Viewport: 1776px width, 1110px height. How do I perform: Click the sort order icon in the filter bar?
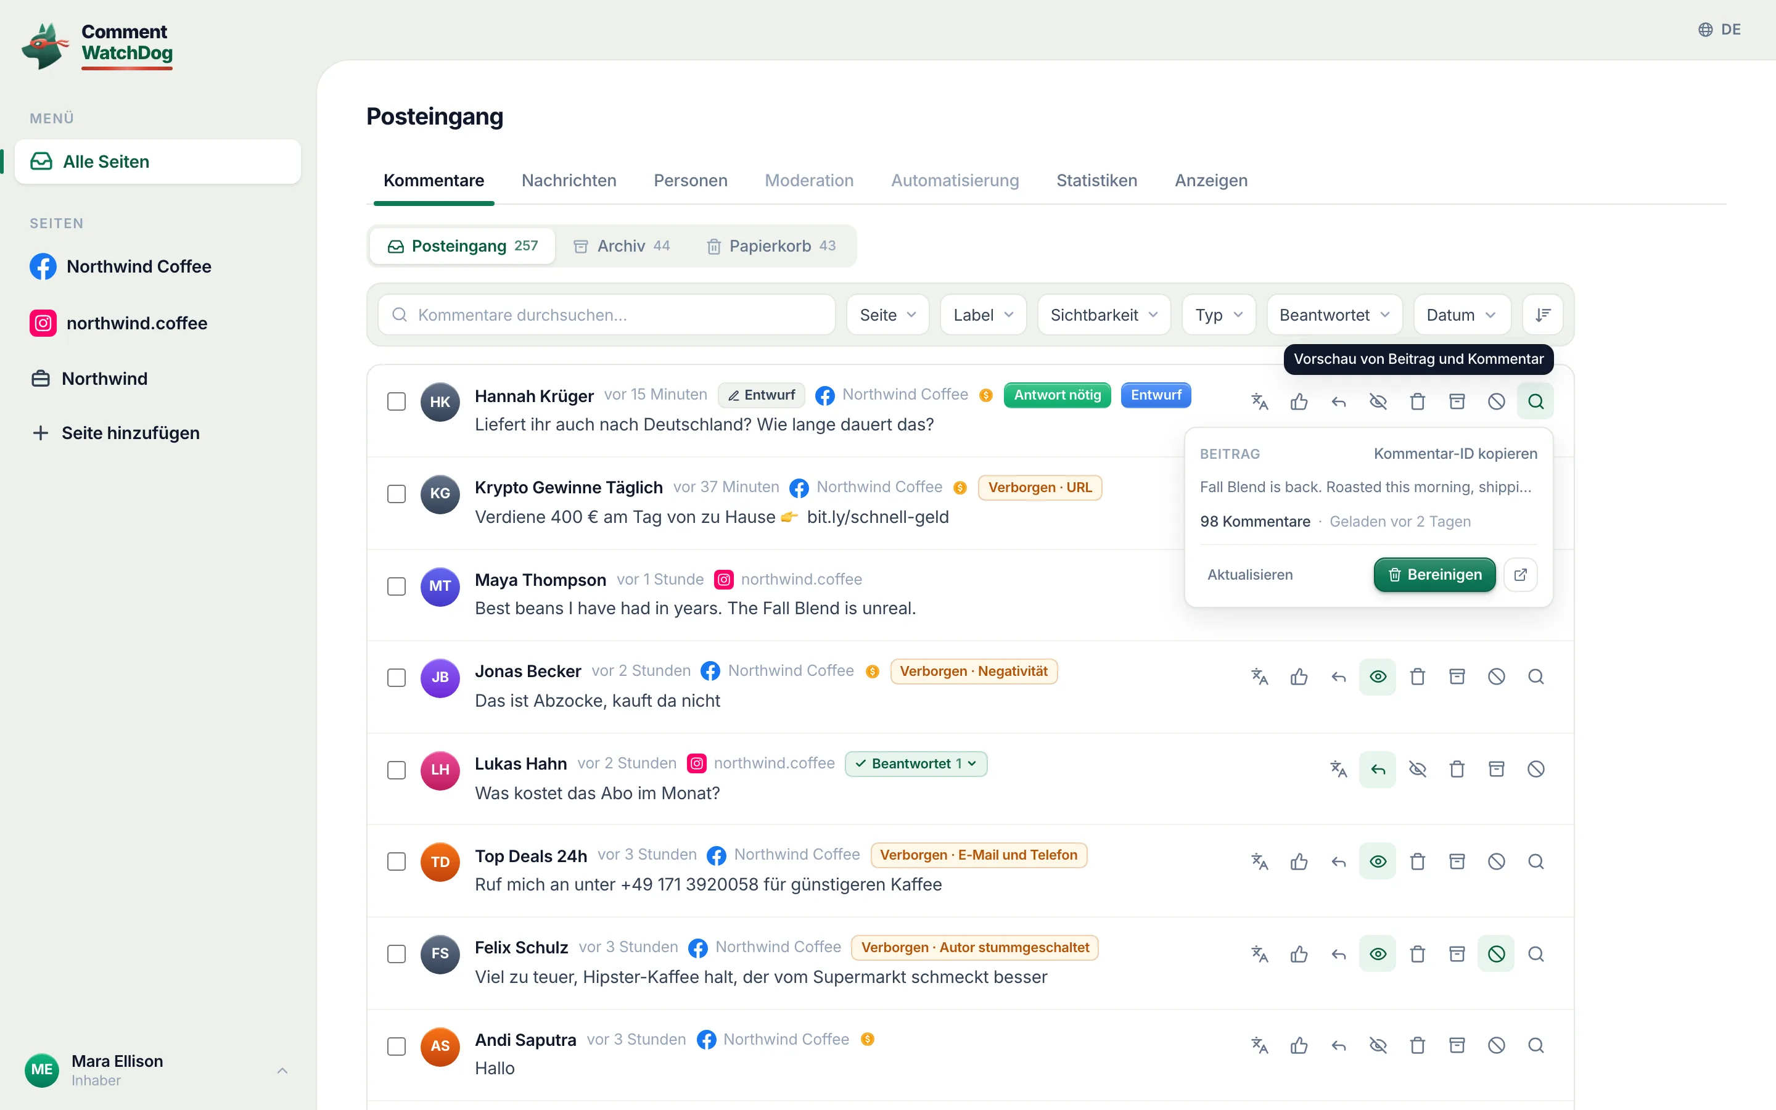pos(1543,315)
